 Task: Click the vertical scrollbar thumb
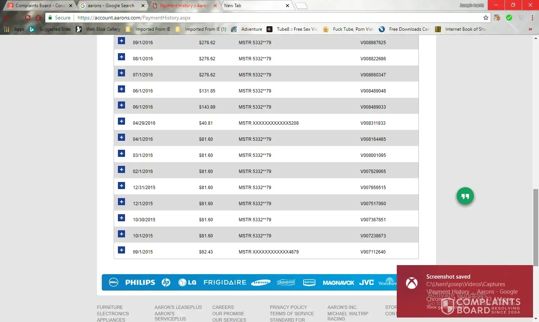536,227
